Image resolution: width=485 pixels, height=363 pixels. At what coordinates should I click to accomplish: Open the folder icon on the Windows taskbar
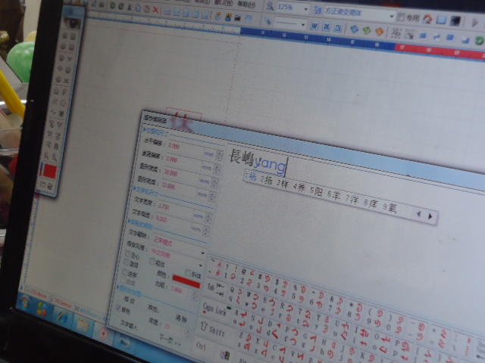tap(83, 324)
